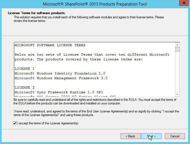Click the license scrollbar thumb

(177, 50)
